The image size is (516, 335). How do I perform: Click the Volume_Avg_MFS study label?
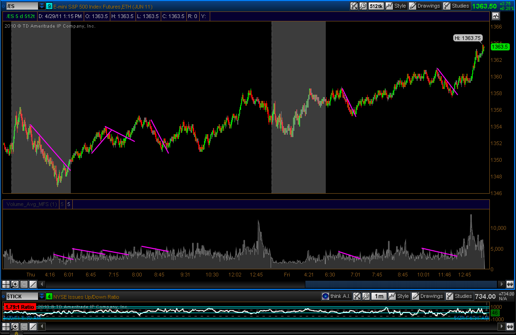31,204
